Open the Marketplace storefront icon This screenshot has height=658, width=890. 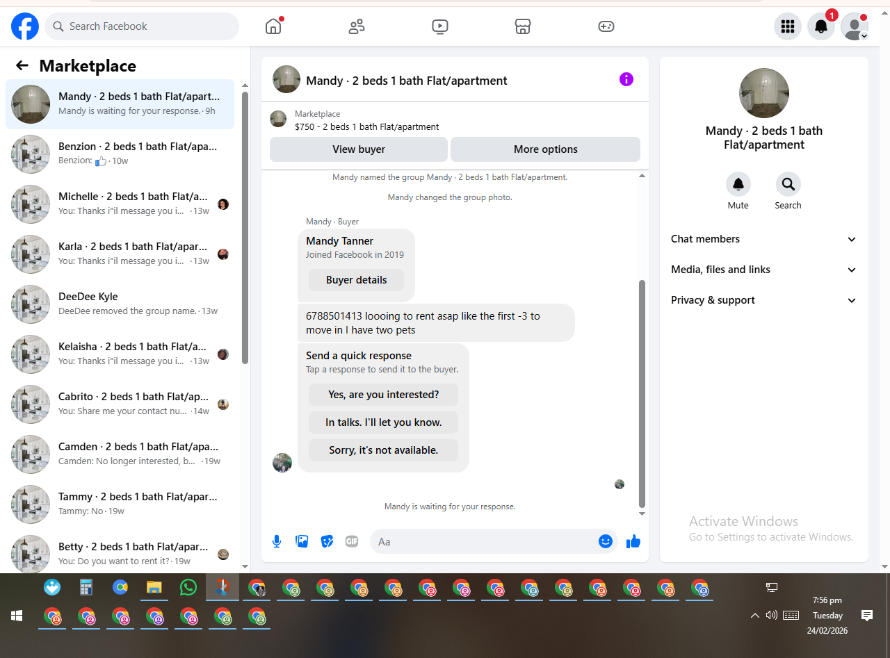pos(523,26)
